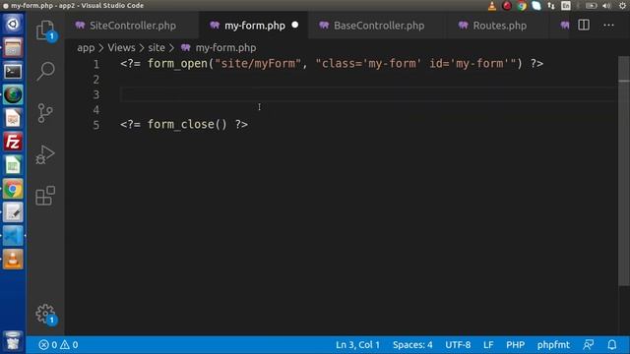The image size is (630, 354).
Task: Focus Visual Studio Code in the dock
Action: (13, 236)
